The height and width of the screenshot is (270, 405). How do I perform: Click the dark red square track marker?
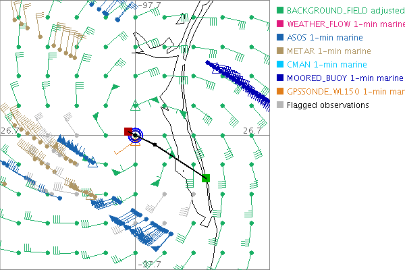[x=128, y=132]
